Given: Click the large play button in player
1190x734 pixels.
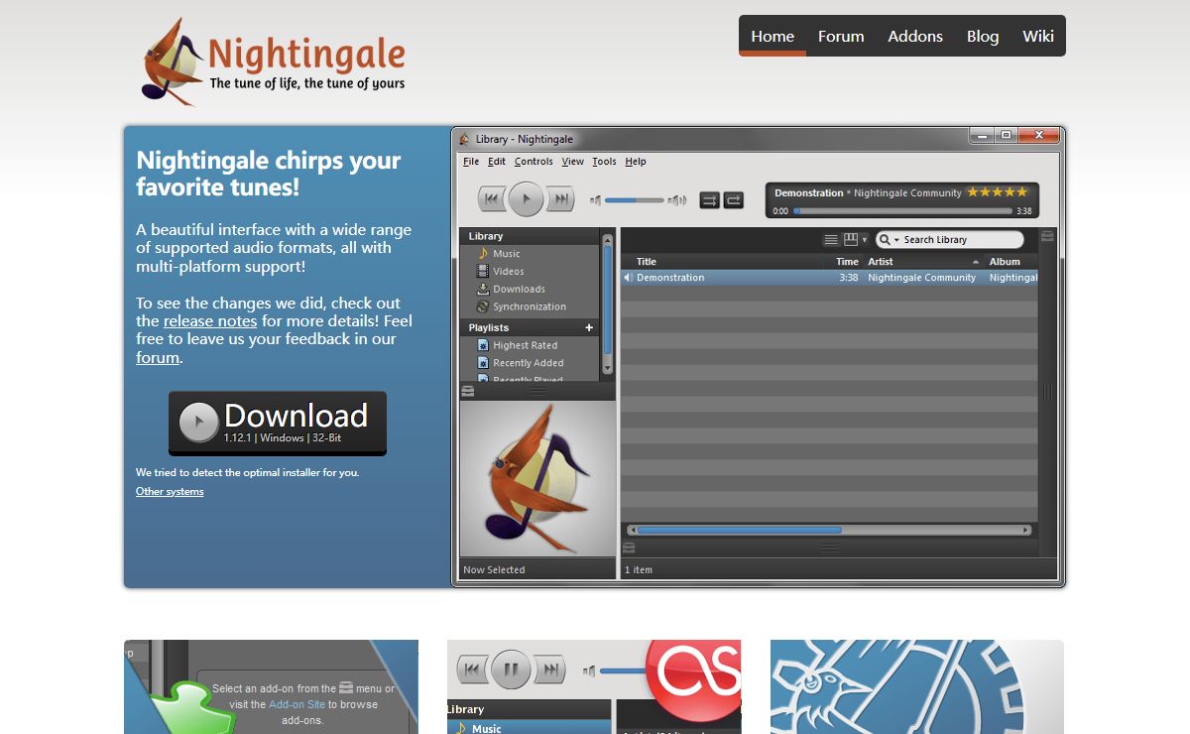Looking at the screenshot, I should 527,199.
